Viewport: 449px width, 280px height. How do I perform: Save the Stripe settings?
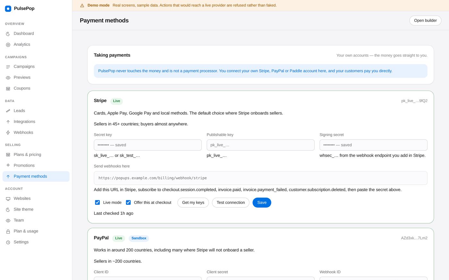coord(262,203)
